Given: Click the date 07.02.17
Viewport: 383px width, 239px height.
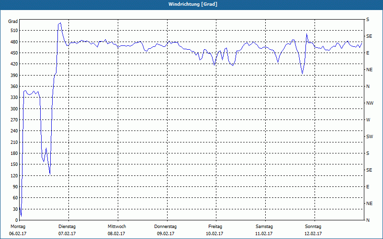Looking at the screenshot, I should [x=67, y=234].
